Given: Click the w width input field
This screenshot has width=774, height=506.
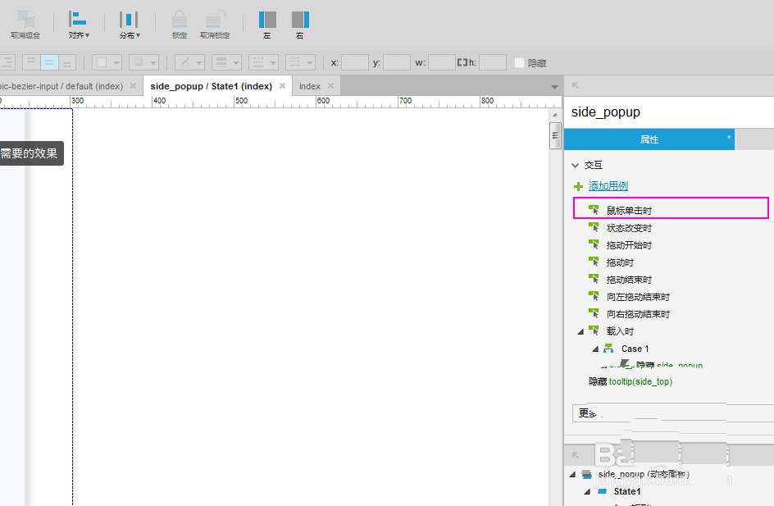Looking at the screenshot, I should point(441,62).
